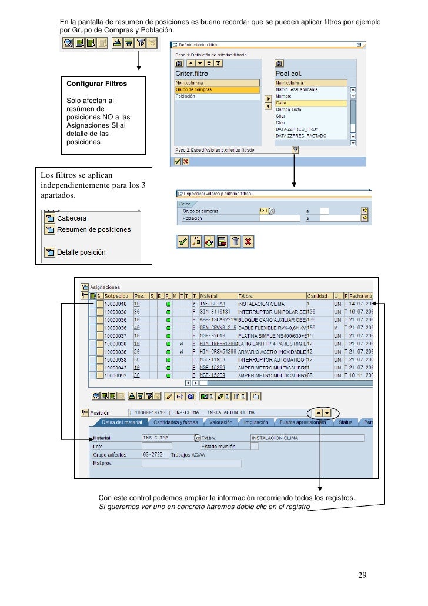Viewport: 428px width, 606px height.
Task: Click Pos. link 40 for 10000036
Action: pyautogui.click(x=137, y=328)
